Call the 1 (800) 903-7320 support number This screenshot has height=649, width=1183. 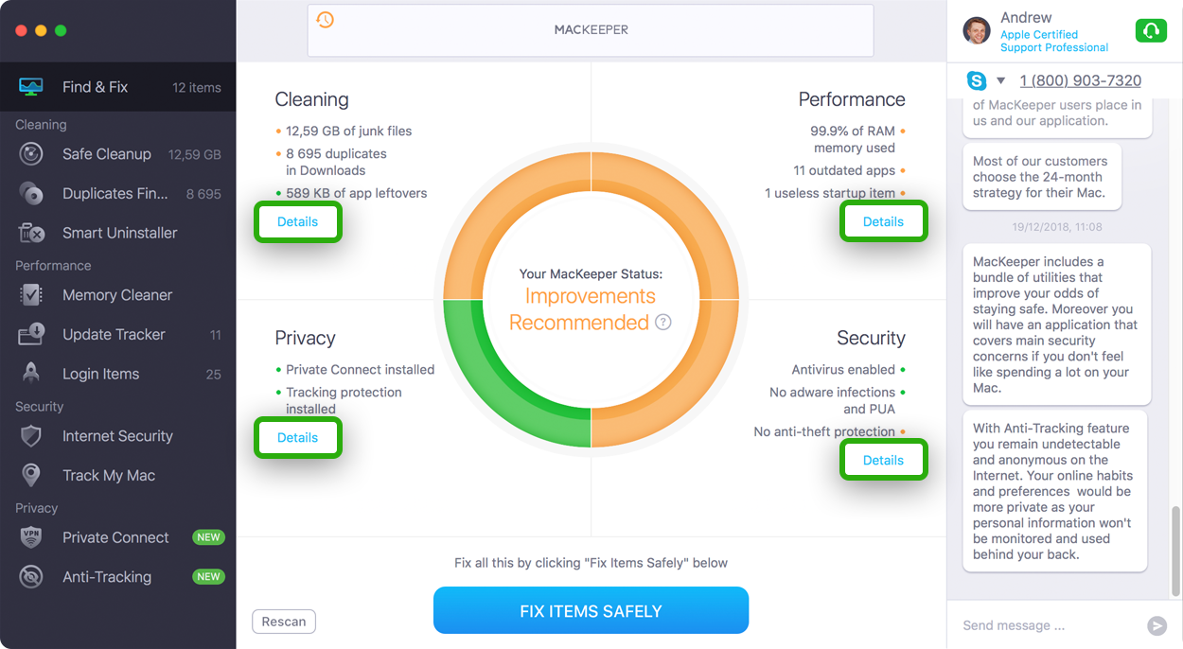(x=1080, y=80)
